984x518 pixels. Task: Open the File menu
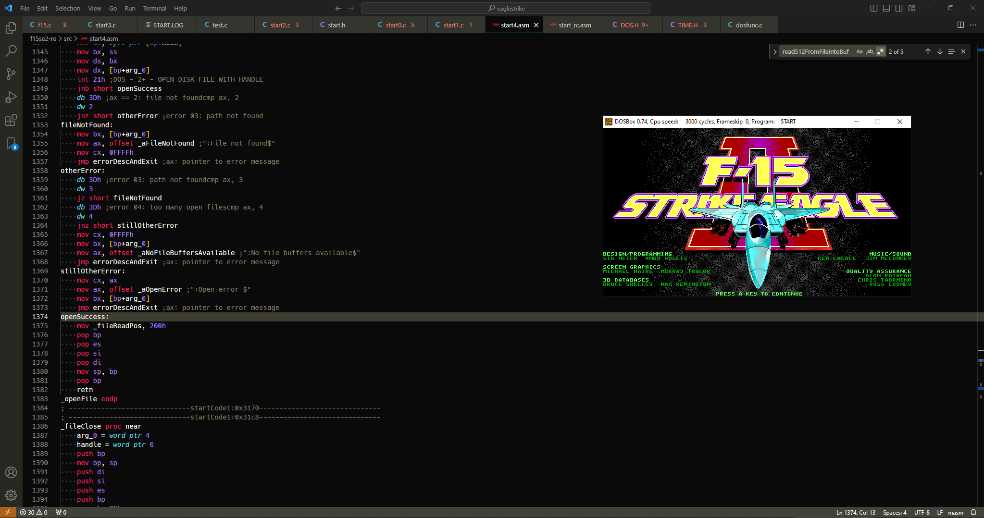click(25, 8)
